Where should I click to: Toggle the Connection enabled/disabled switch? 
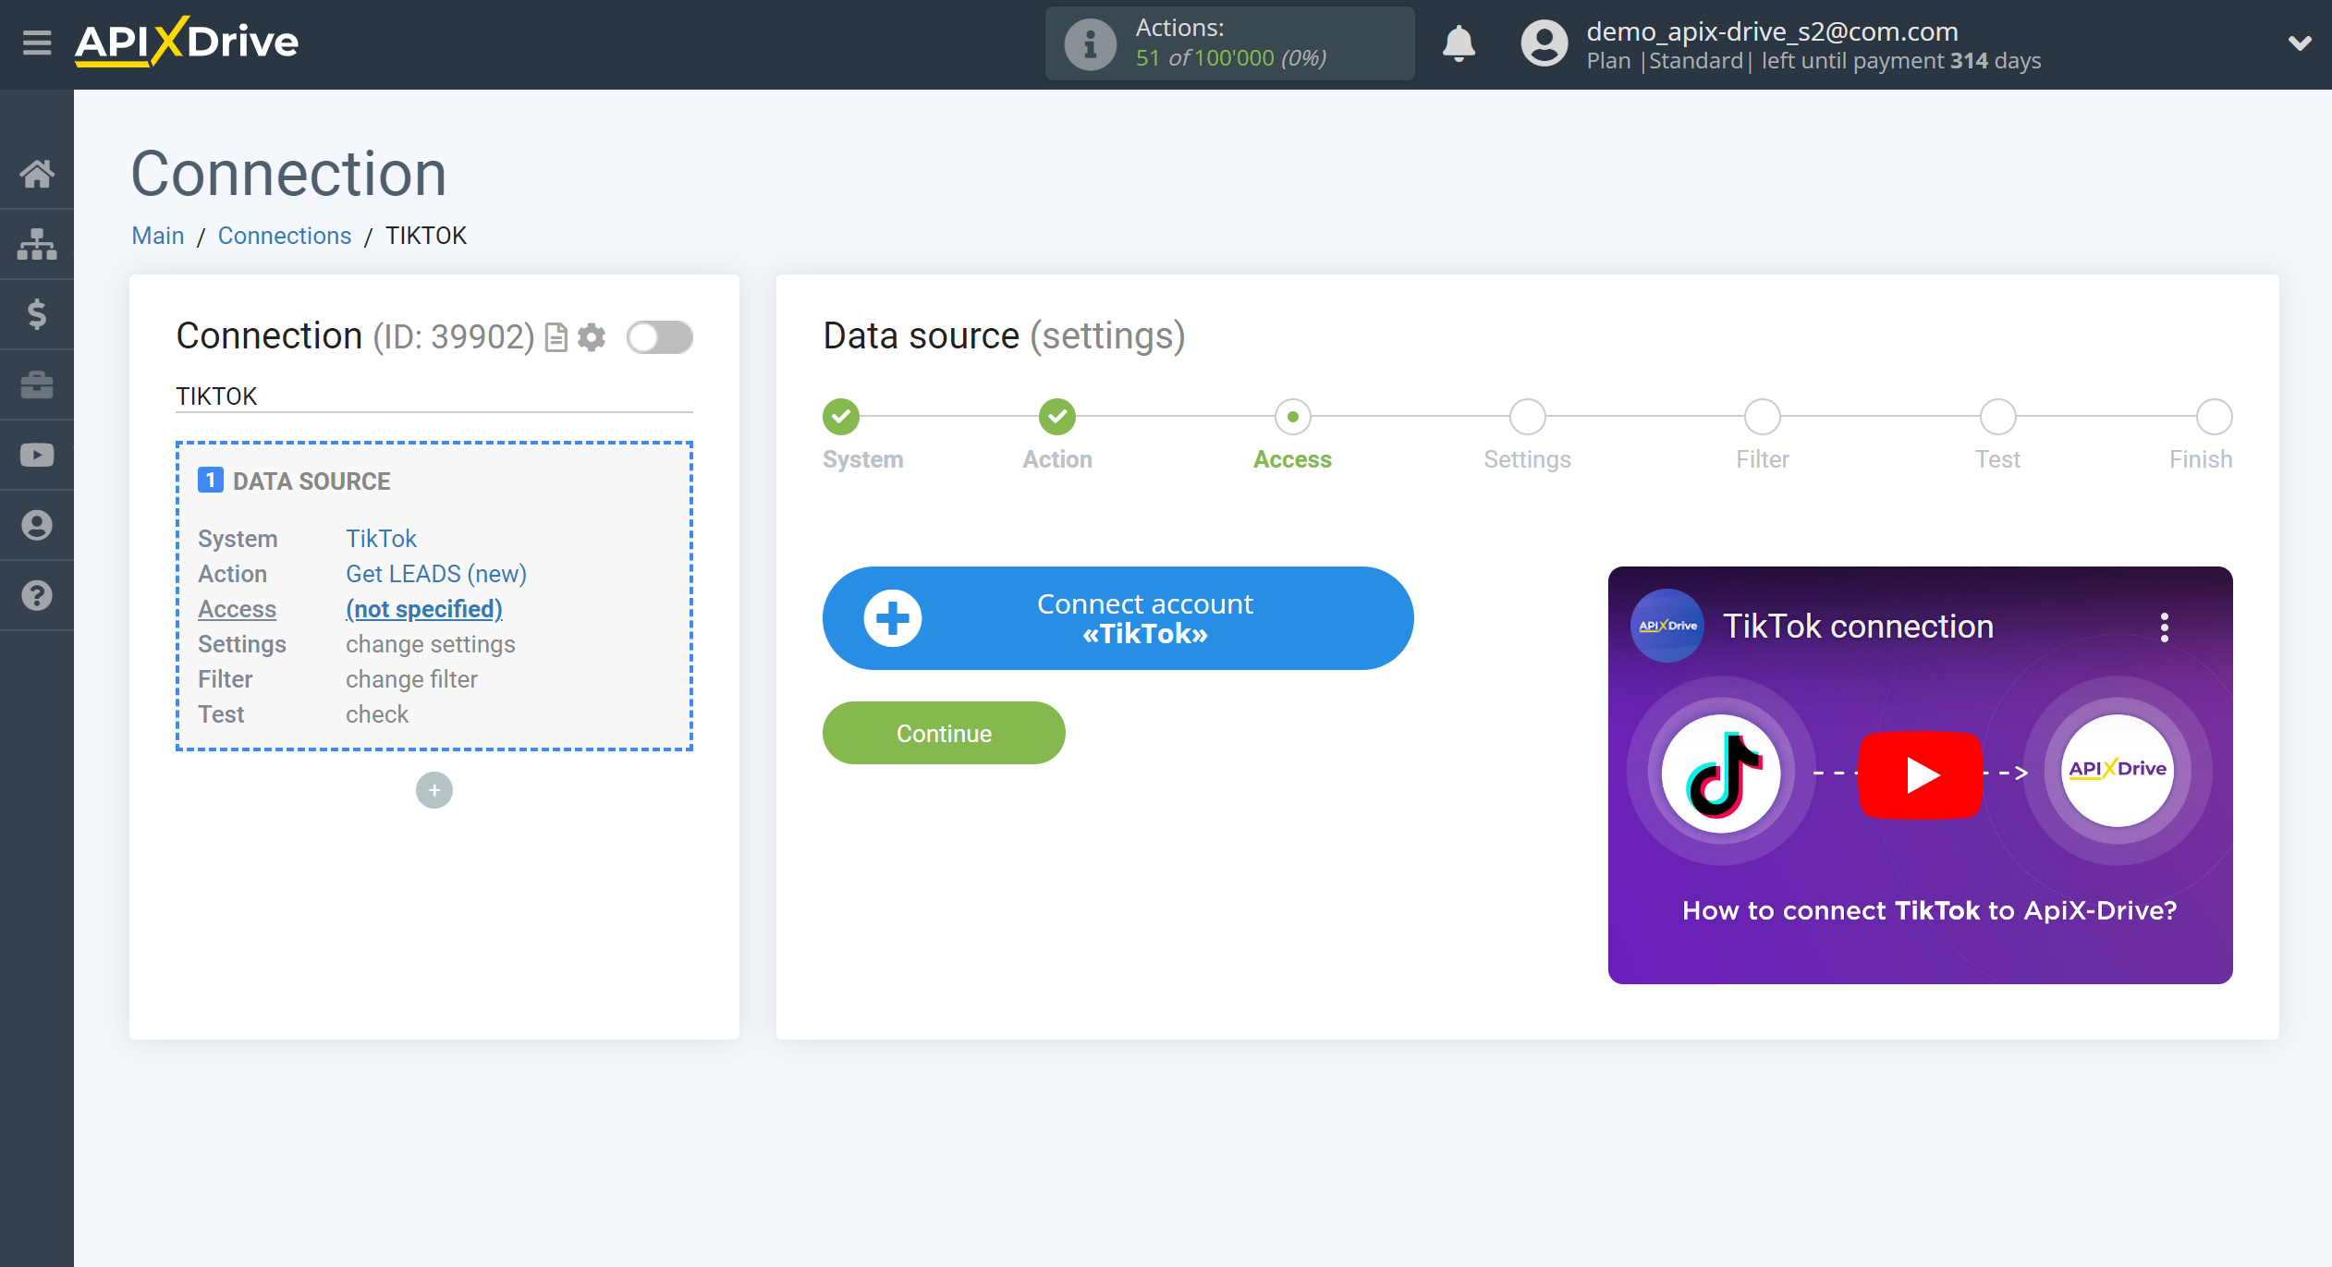pyautogui.click(x=658, y=337)
